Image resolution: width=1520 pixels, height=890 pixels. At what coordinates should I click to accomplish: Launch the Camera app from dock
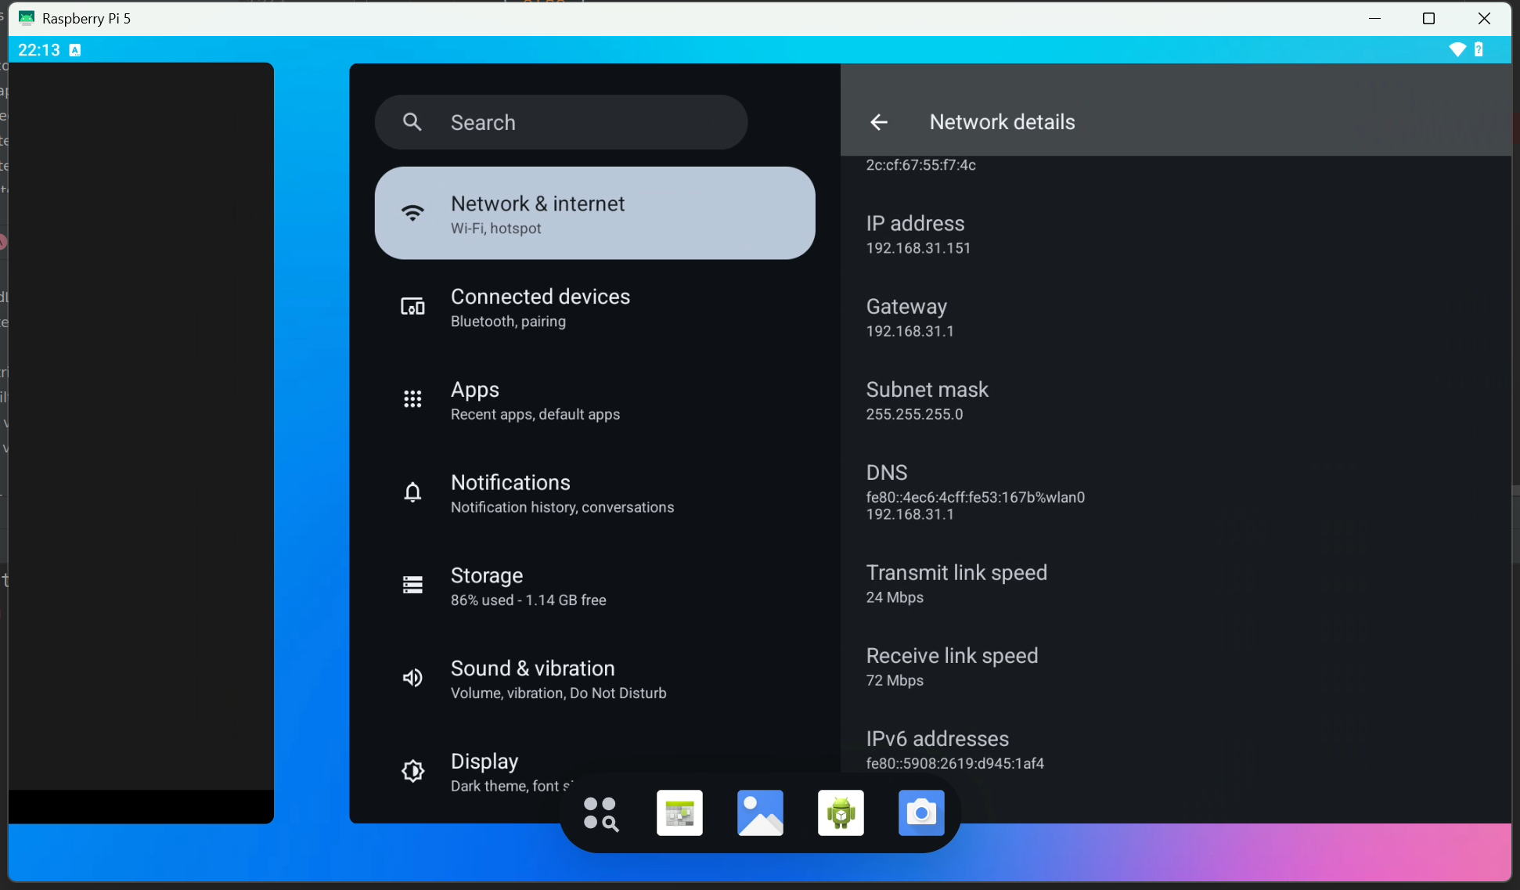pyautogui.click(x=921, y=813)
